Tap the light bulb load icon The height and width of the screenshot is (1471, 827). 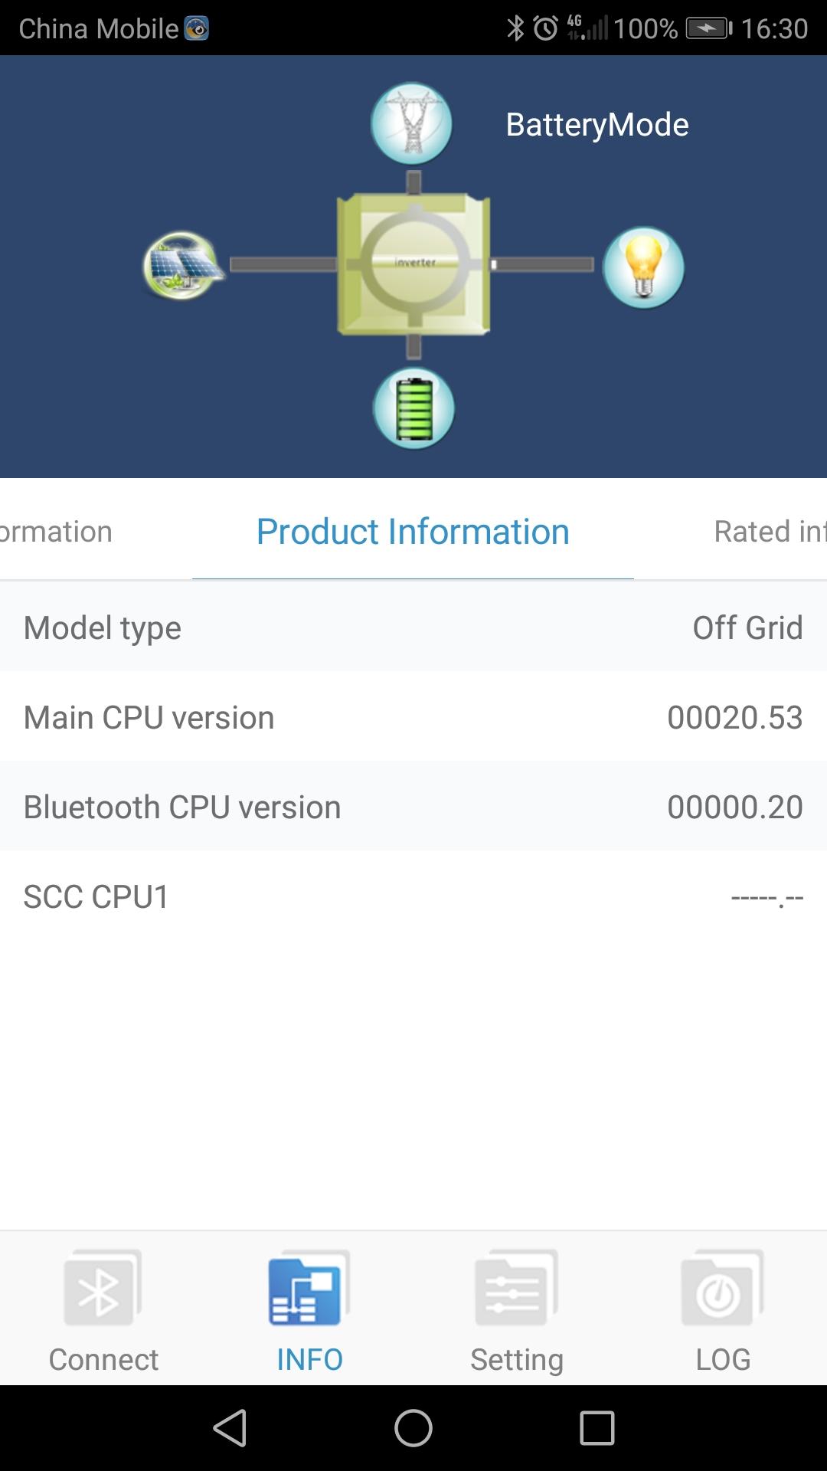(x=643, y=267)
